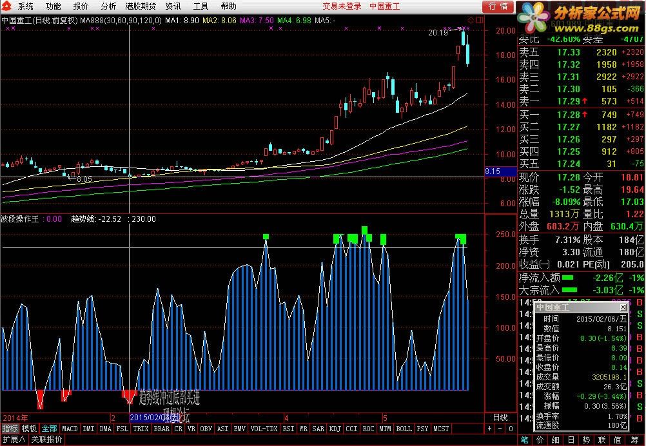Click the square window icon above the price axis
The width and height of the screenshot is (646, 446).
(x=480, y=20)
